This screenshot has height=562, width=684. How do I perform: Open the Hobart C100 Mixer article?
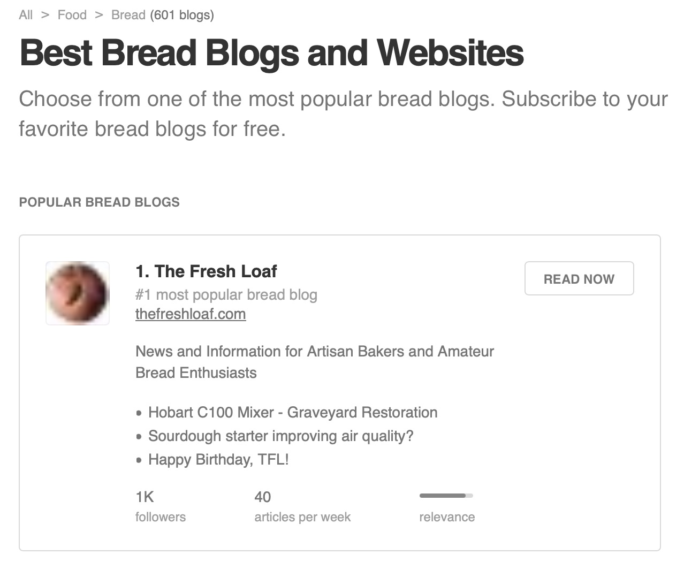point(292,413)
